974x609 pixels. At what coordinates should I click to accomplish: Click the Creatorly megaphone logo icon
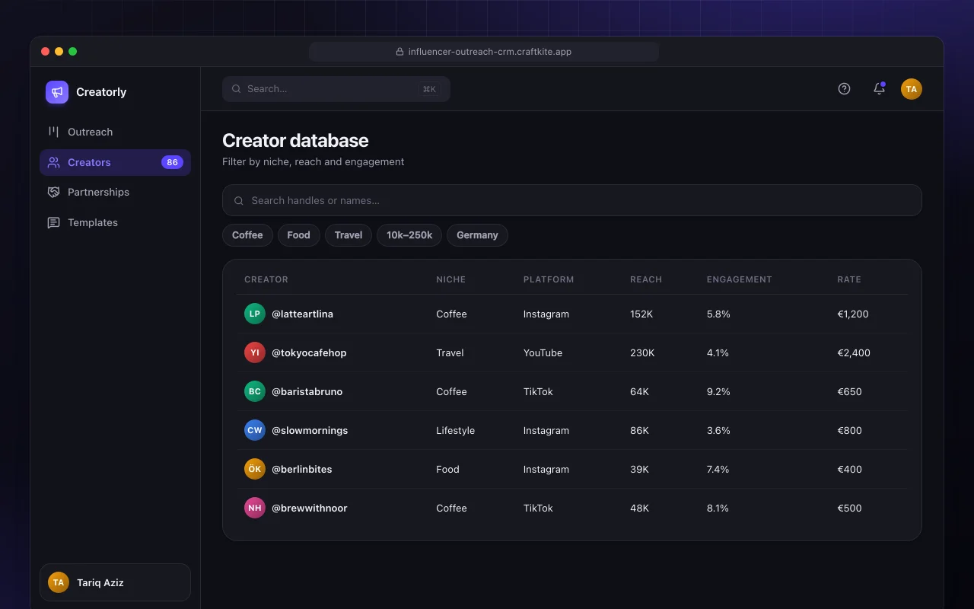pos(57,92)
